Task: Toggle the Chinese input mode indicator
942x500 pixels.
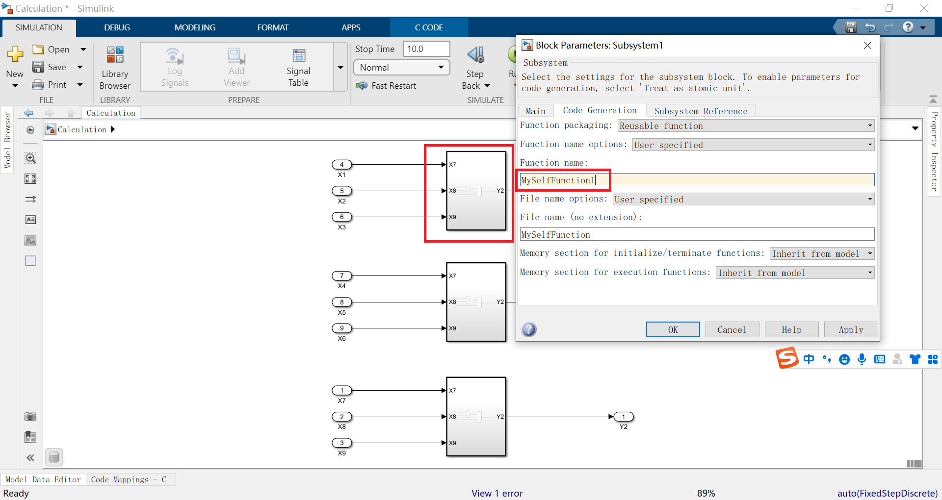Action: point(809,359)
